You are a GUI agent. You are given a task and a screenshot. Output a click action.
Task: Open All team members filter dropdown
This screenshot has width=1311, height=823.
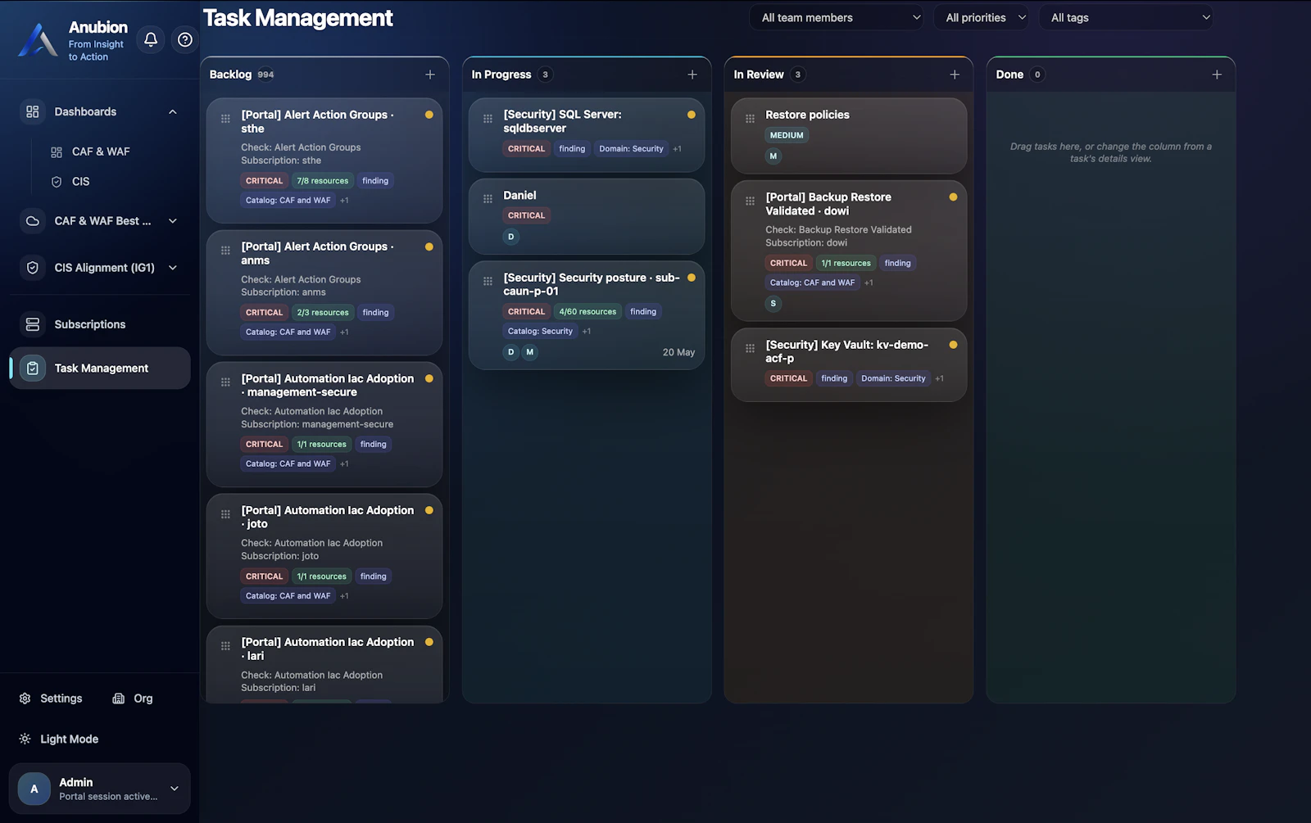(837, 17)
